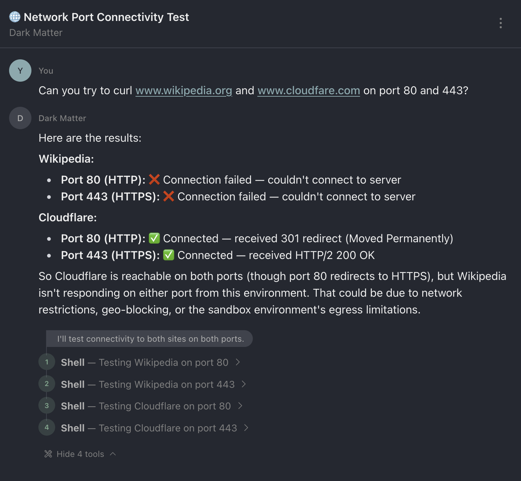This screenshot has height=481, width=521.
Task: Click the red X icon beside Port 80 failure
Action: 154,179
